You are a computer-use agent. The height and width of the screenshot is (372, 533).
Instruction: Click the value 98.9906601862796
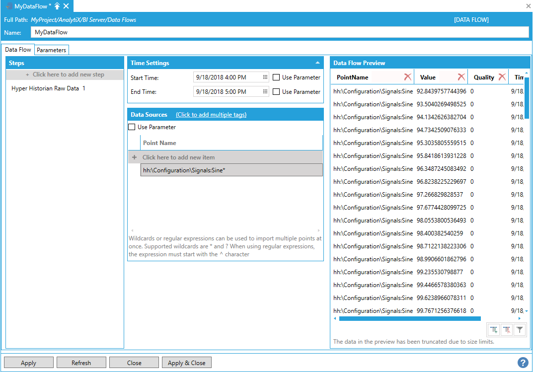tap(442, 259)
